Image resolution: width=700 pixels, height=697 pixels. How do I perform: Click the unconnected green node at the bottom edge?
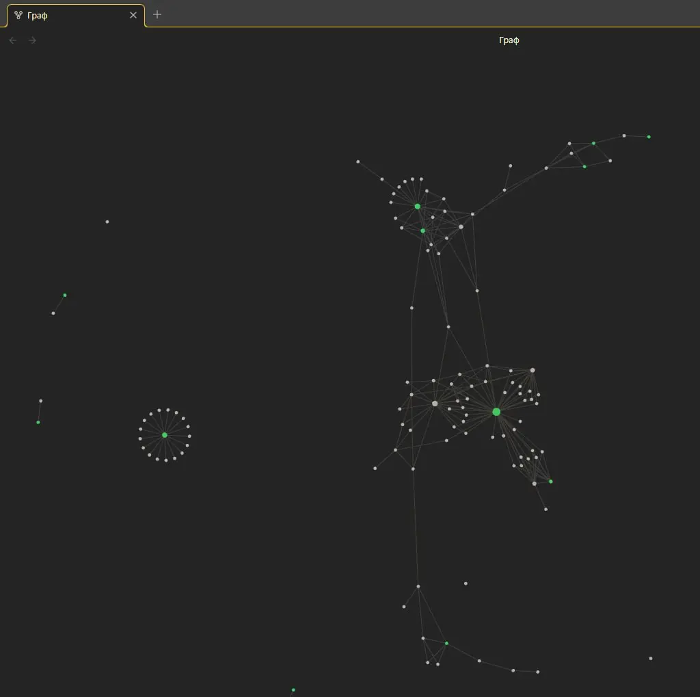293,690
